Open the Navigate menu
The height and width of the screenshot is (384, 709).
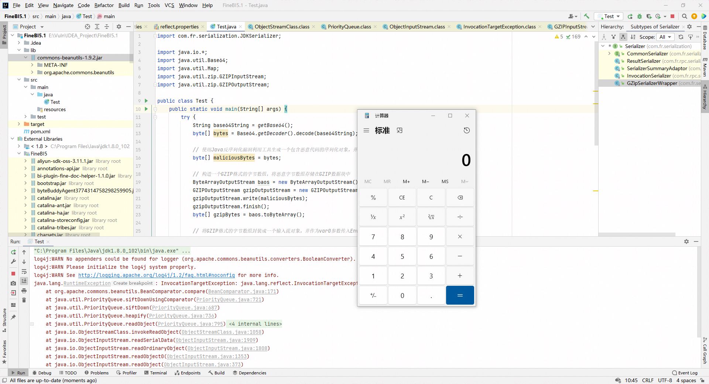[63, 5]
